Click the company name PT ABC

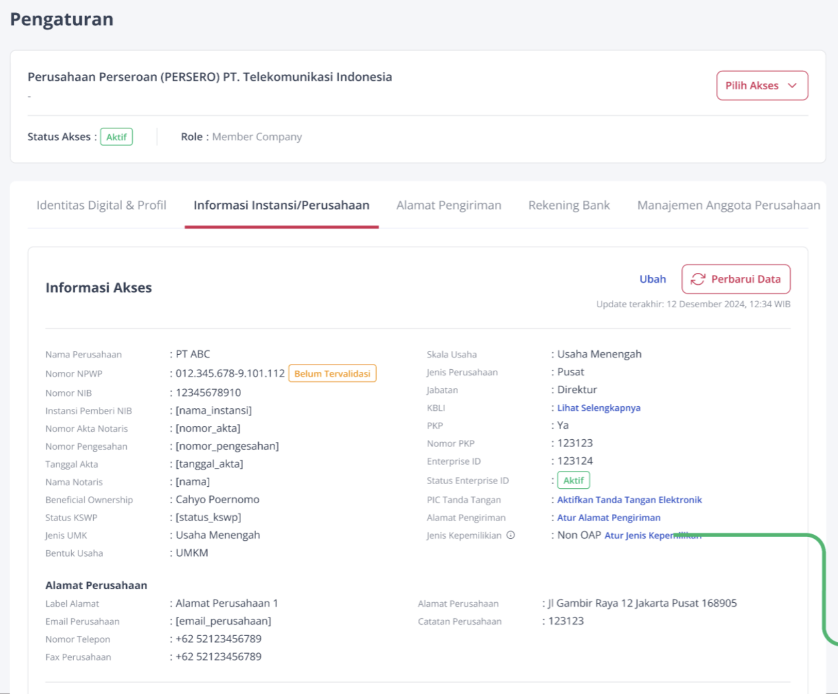(193, 354)
